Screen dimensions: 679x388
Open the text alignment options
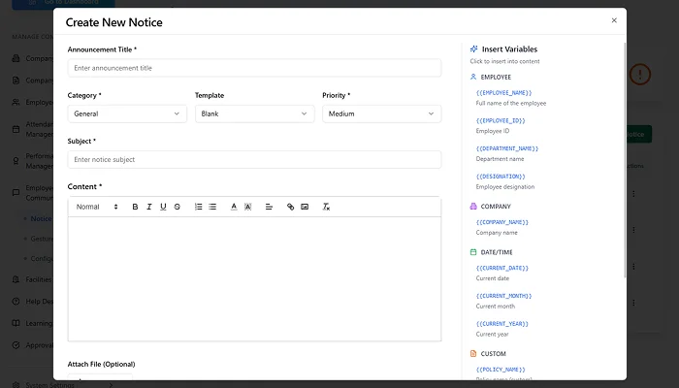[269, 207]
